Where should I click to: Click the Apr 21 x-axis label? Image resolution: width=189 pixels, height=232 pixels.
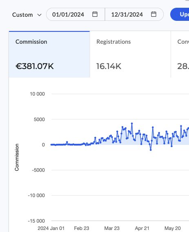click(142, 228)
